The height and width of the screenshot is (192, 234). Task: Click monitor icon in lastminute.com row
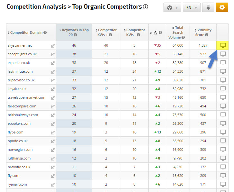(223, 71)
